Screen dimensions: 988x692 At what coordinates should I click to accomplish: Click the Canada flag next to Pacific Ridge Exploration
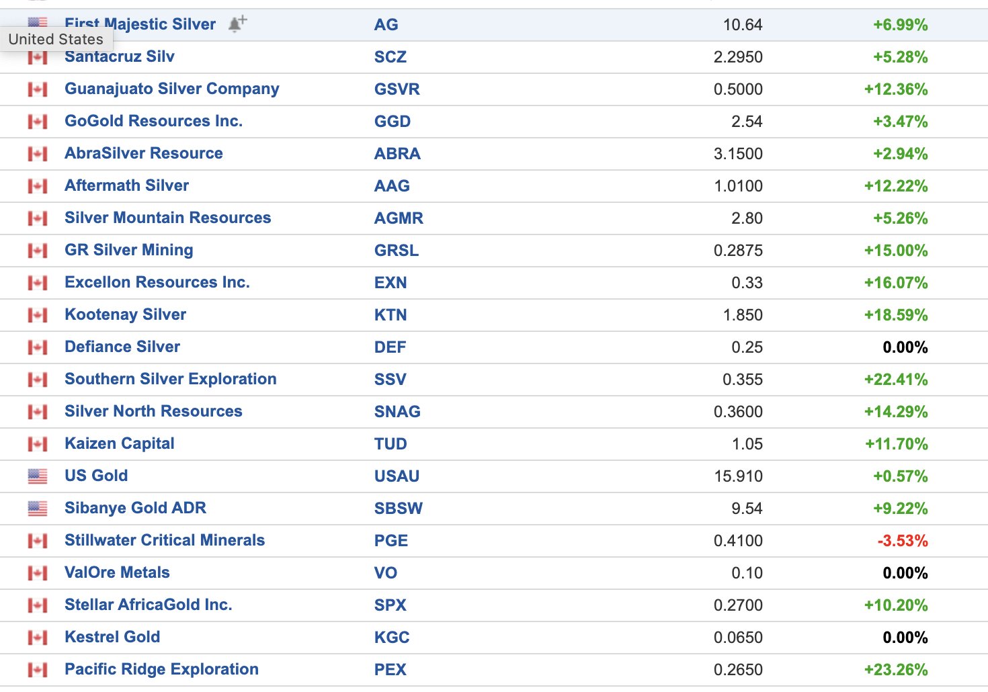click(x=38, y=670)
